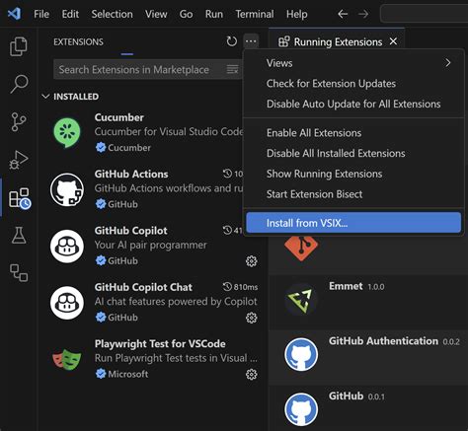This screenshot has height=431, width=468.
Task: Open the Selection menu
Action: (x=112, y=14)
